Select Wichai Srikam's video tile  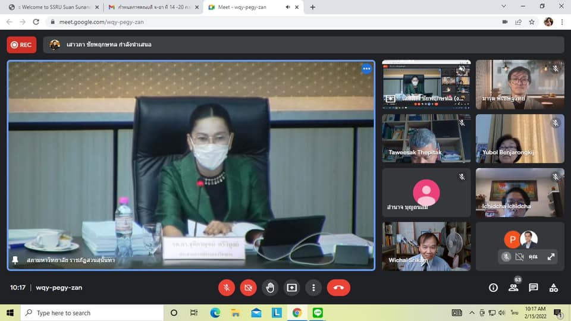click(x=426, y=246)
